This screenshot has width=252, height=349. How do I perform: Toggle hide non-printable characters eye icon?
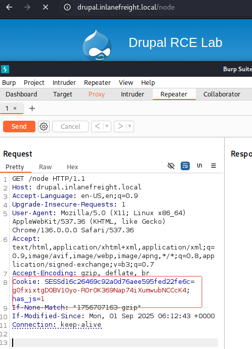tap(171, 166)
